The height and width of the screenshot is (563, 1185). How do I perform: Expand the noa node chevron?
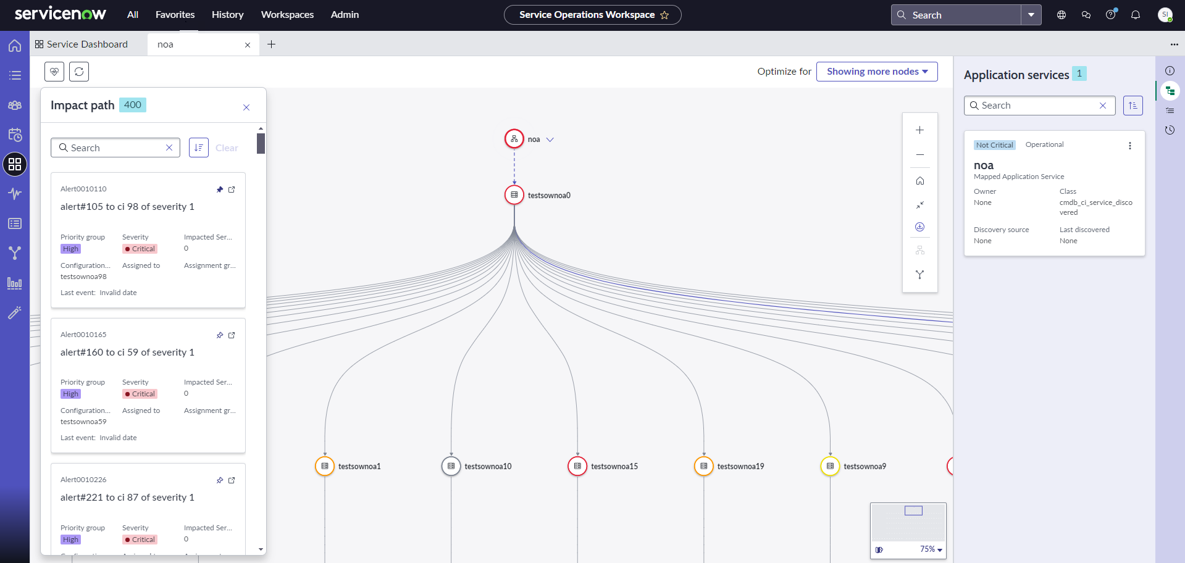click(x=550, y=140)
